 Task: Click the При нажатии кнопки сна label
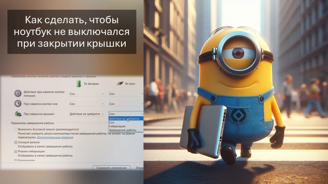(41, 104)
